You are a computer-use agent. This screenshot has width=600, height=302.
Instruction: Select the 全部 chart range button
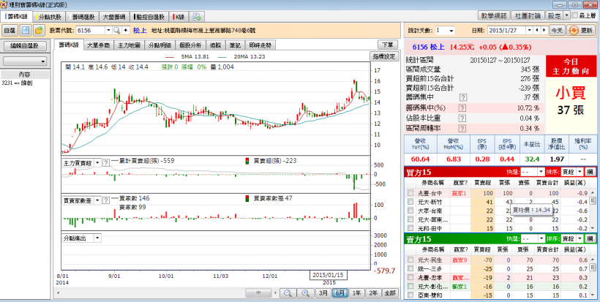(389, 293)
